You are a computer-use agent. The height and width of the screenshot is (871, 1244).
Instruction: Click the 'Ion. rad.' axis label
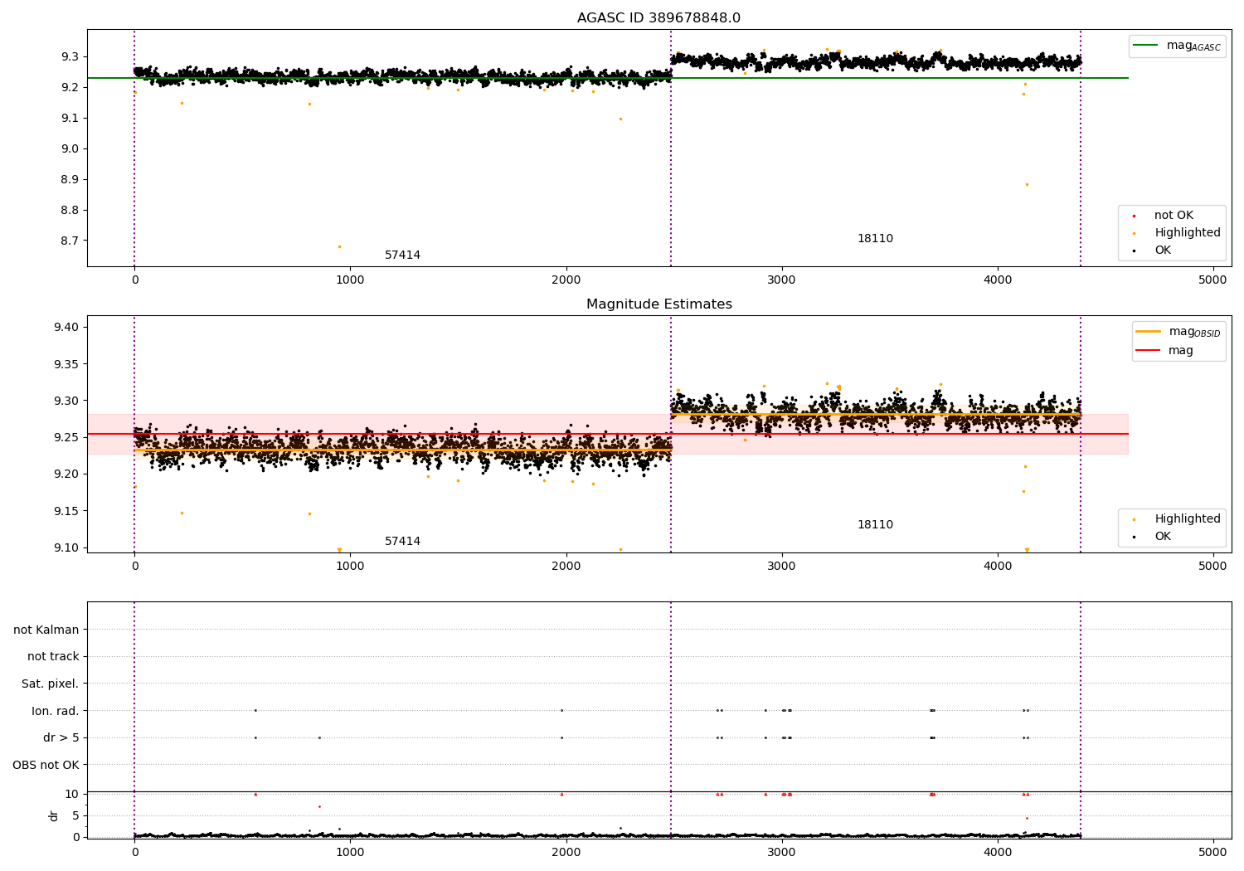click(56, 711)
